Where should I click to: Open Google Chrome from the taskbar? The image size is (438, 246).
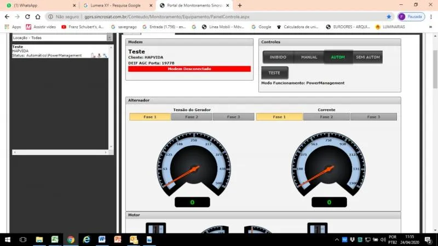(x=71, y=239)
